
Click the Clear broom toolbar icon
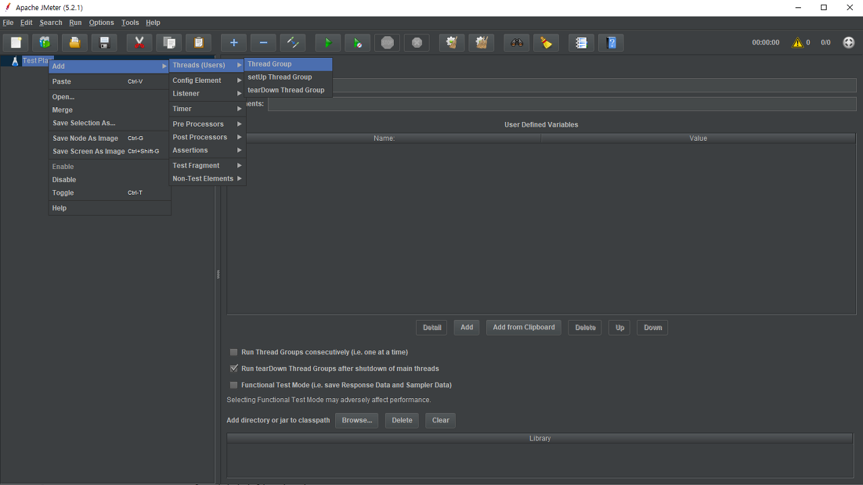tap(452, 43)
